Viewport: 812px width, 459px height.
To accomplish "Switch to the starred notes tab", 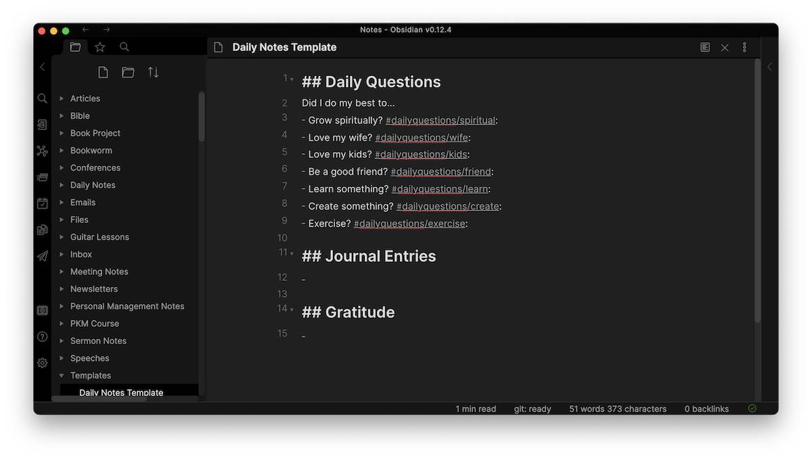I will [x=100, y=47].
